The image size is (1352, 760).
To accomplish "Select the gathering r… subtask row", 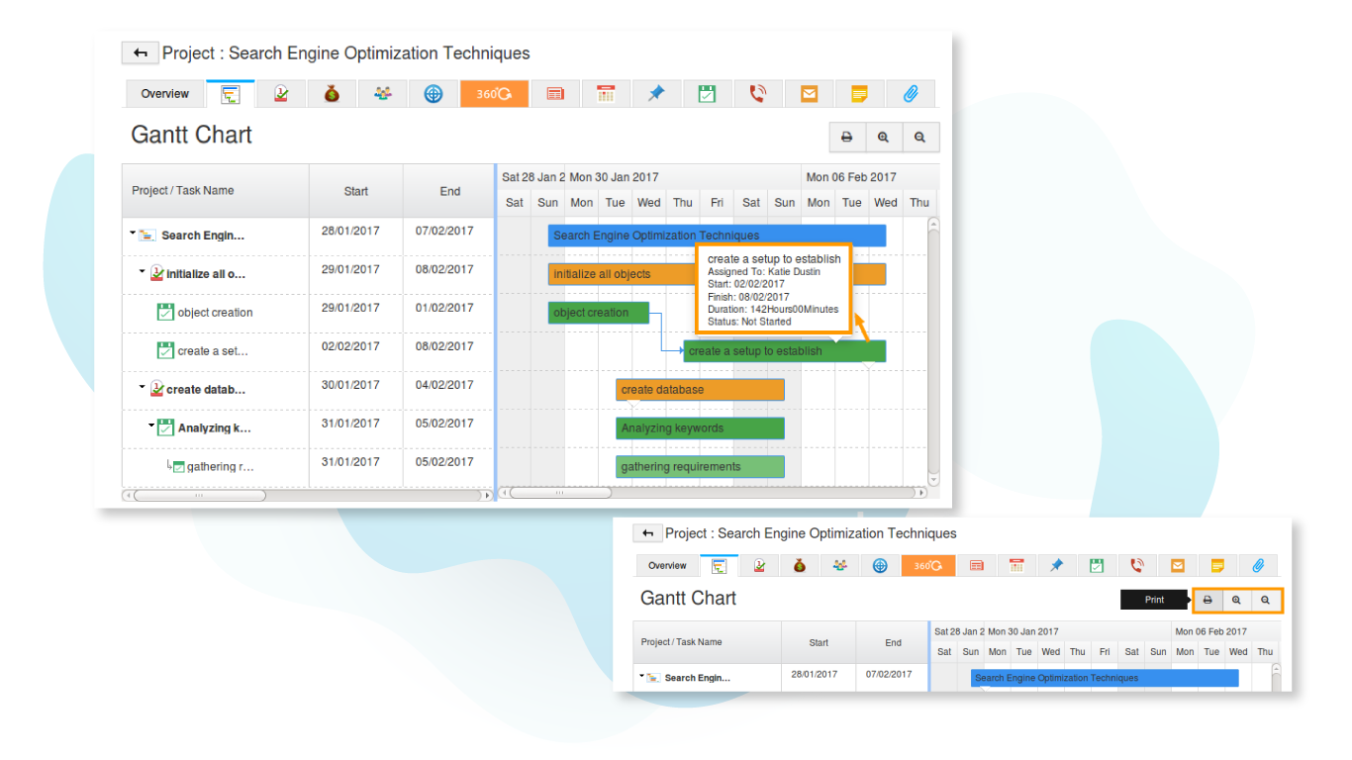I will click(x=307, y=467).
